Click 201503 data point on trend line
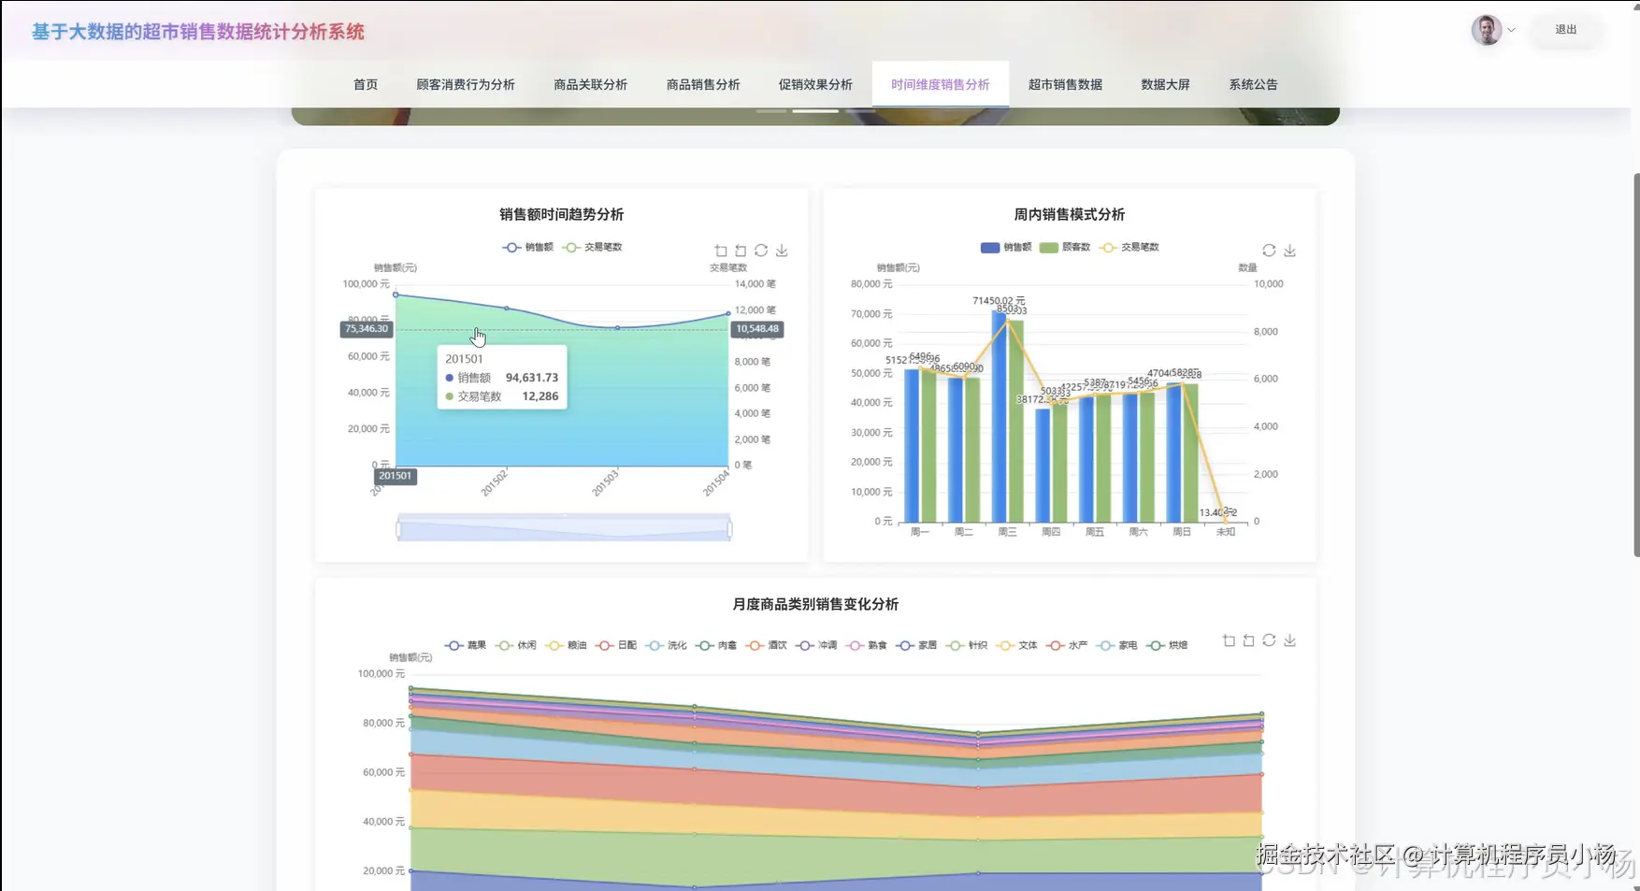The width and height of the screenshot is (1640, 891). click(x=617, y=328)
